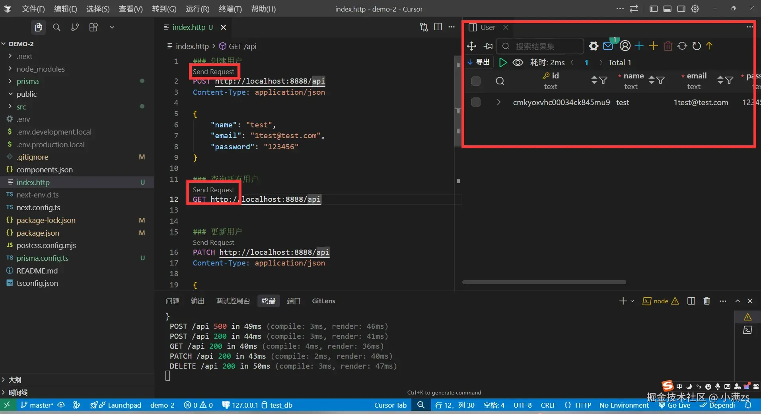Toggle the eye view icon in results
This screenshot has height=414, width=761.
tap(518, 62)
